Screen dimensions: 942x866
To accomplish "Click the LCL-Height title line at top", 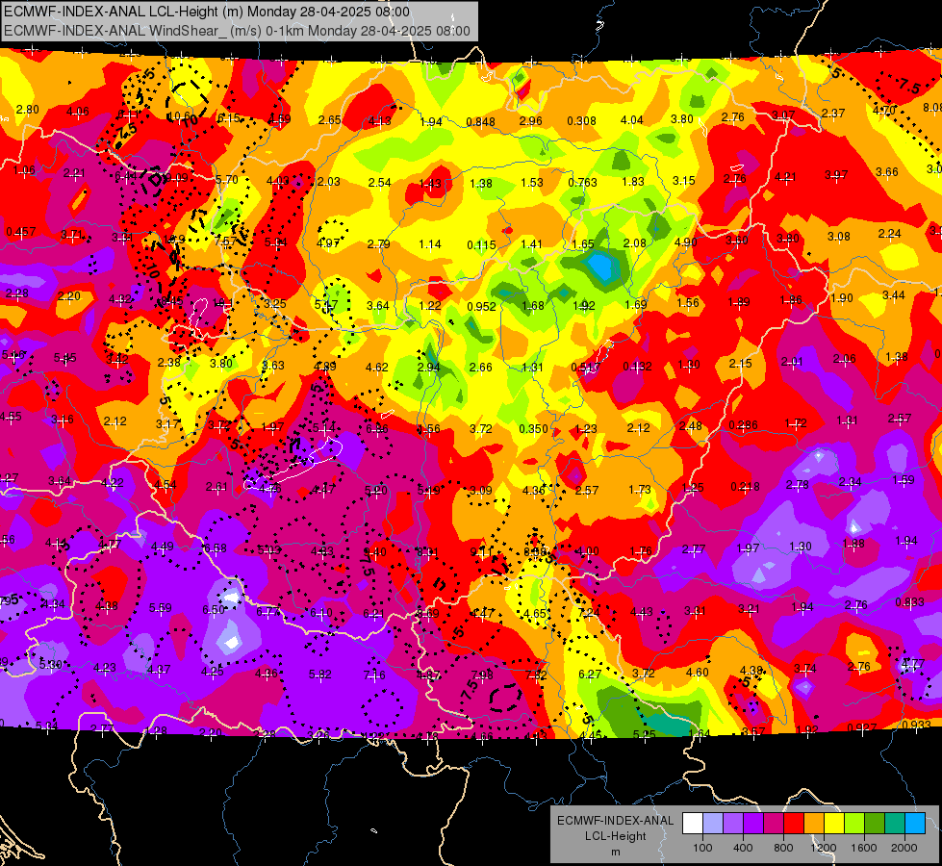I will [207, 12].
